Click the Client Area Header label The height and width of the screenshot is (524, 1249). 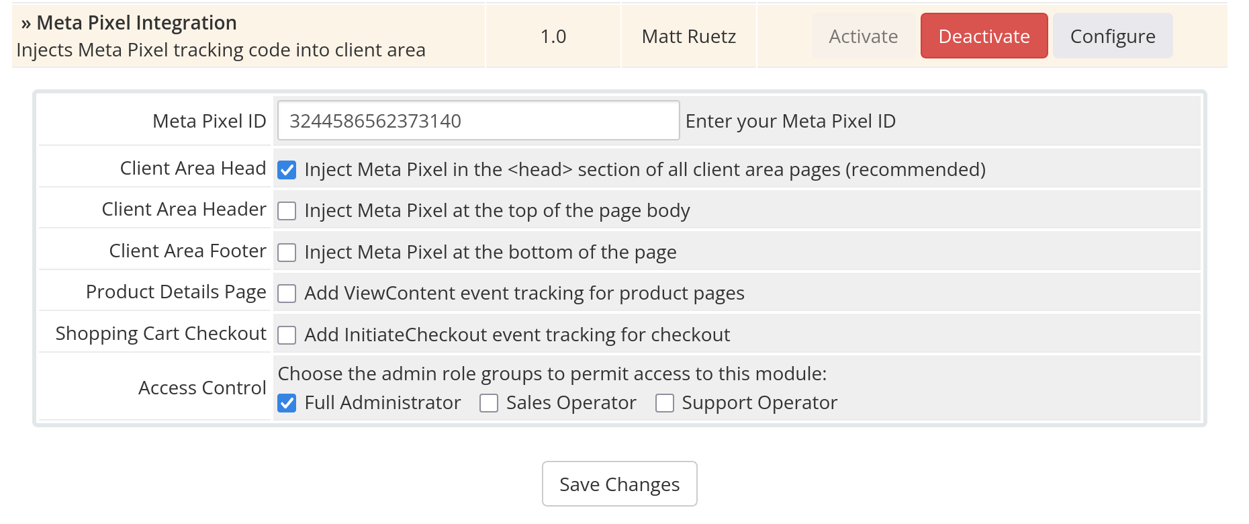[184, 209]
